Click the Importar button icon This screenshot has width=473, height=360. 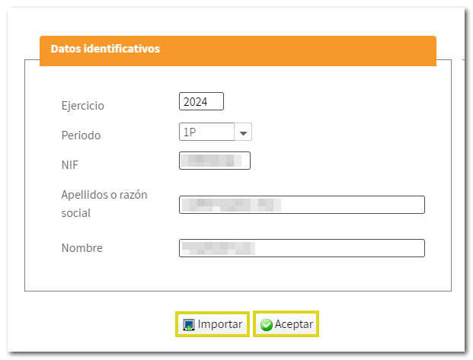[189, 325]
